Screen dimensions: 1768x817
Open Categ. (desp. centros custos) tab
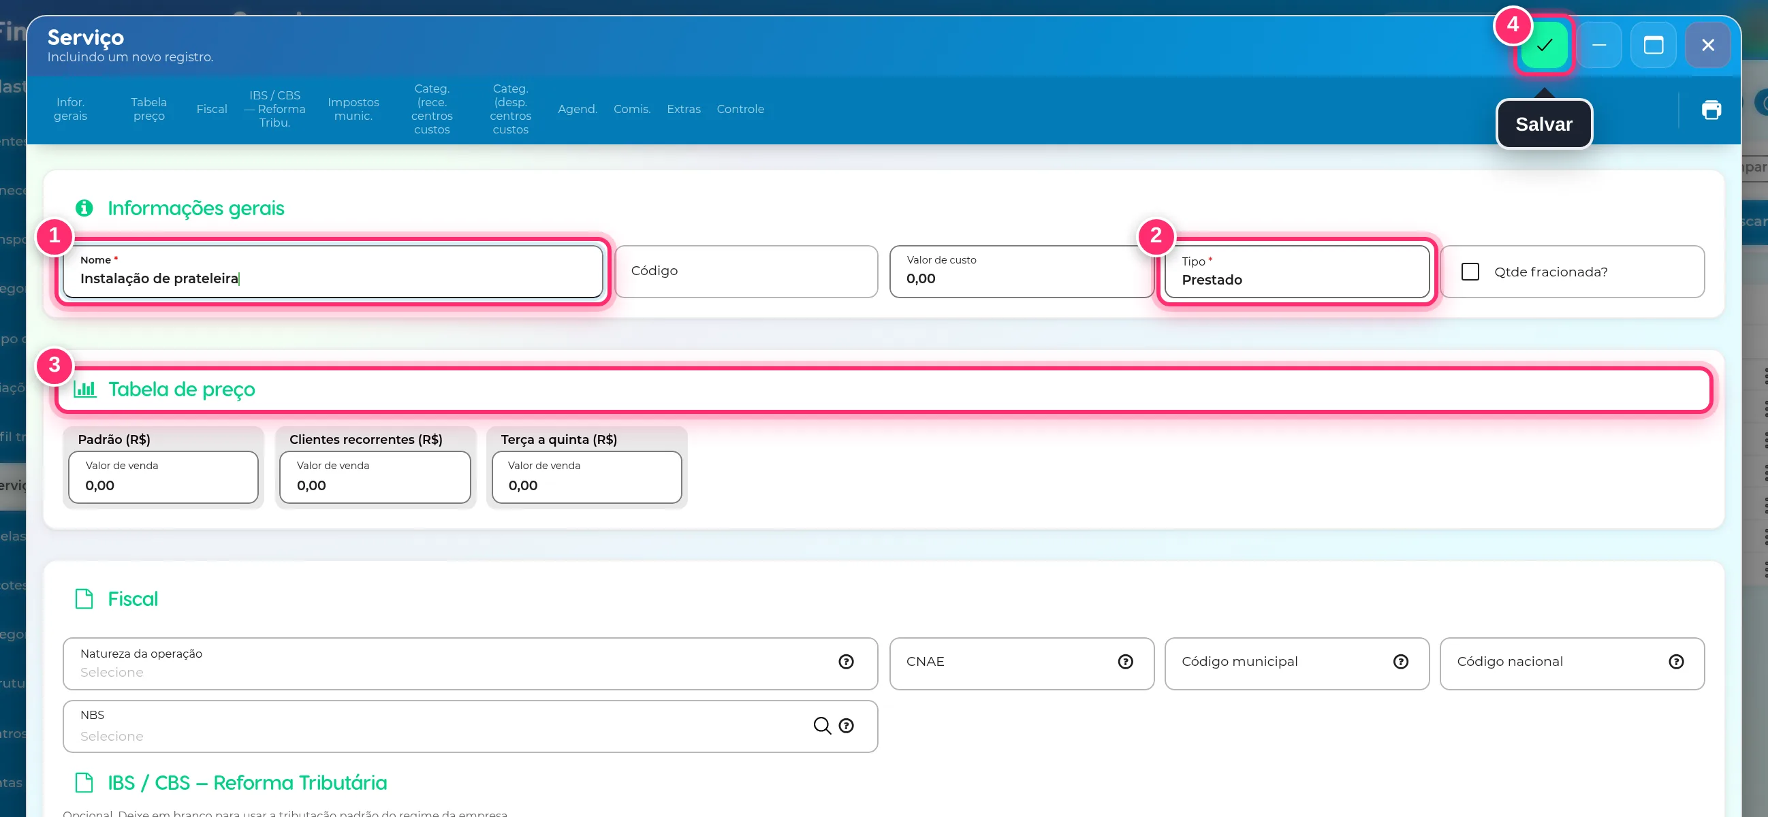(510, 109)
